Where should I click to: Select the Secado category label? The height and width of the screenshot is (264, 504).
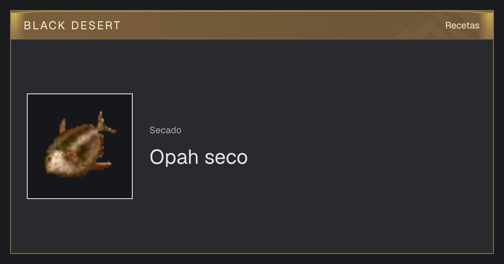click(165, 130)
